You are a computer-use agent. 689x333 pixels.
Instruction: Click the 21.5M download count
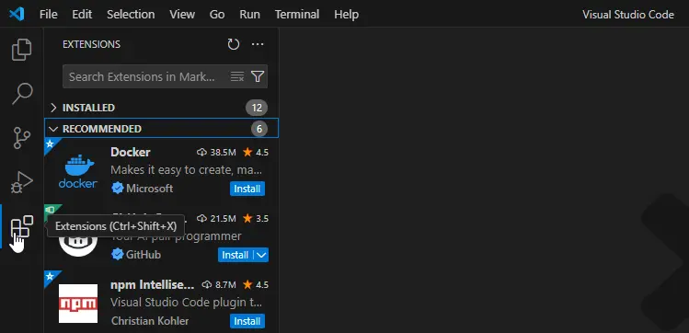(x=216, y=218)
